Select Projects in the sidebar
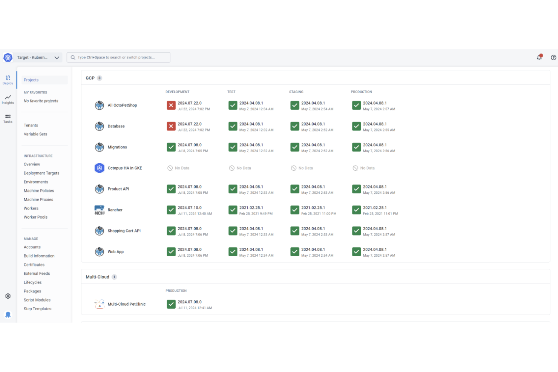 tap(44, 80)
